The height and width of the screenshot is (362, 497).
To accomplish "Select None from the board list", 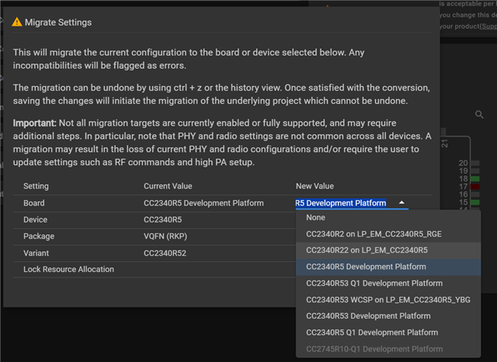I will (317, 218).
